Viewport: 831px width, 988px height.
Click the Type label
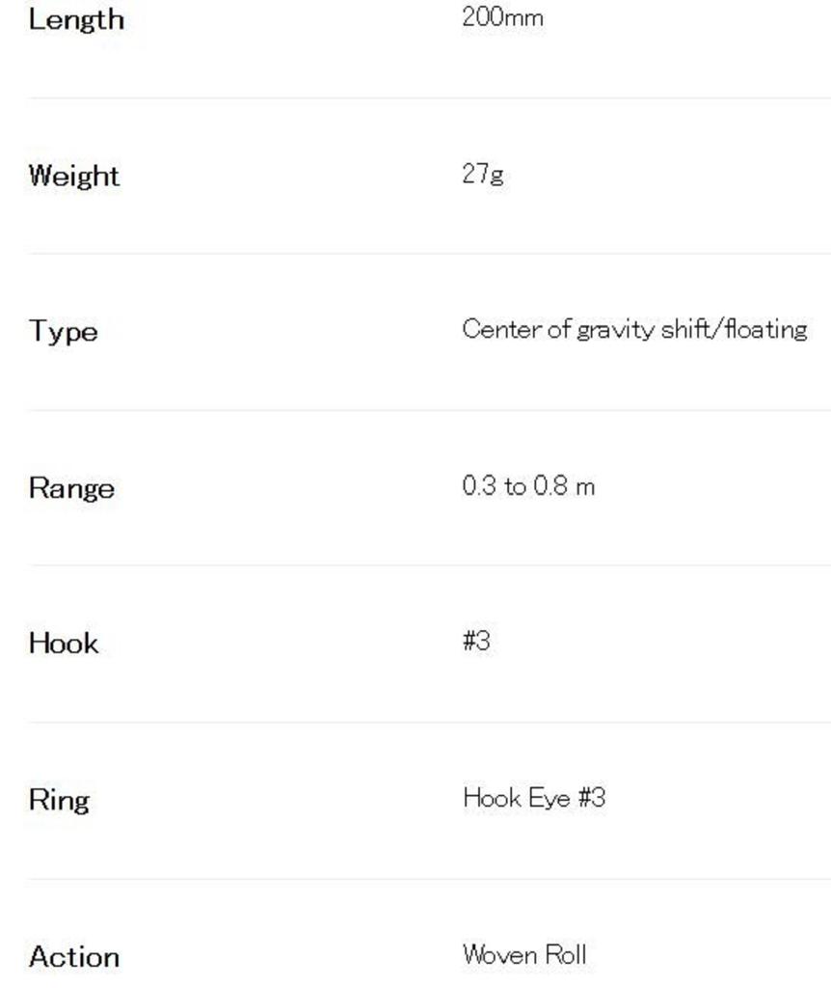click(63, 332)
